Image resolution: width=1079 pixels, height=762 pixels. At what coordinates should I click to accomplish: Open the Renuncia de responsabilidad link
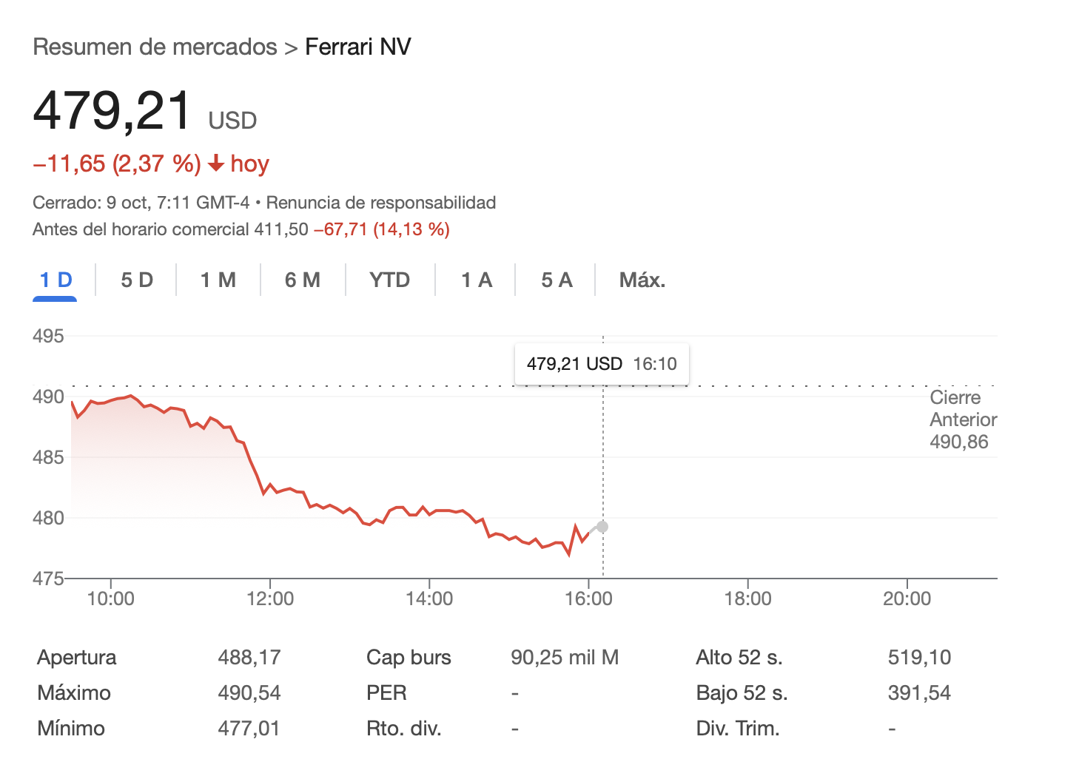pyautogui.click(x=380, y=203)
